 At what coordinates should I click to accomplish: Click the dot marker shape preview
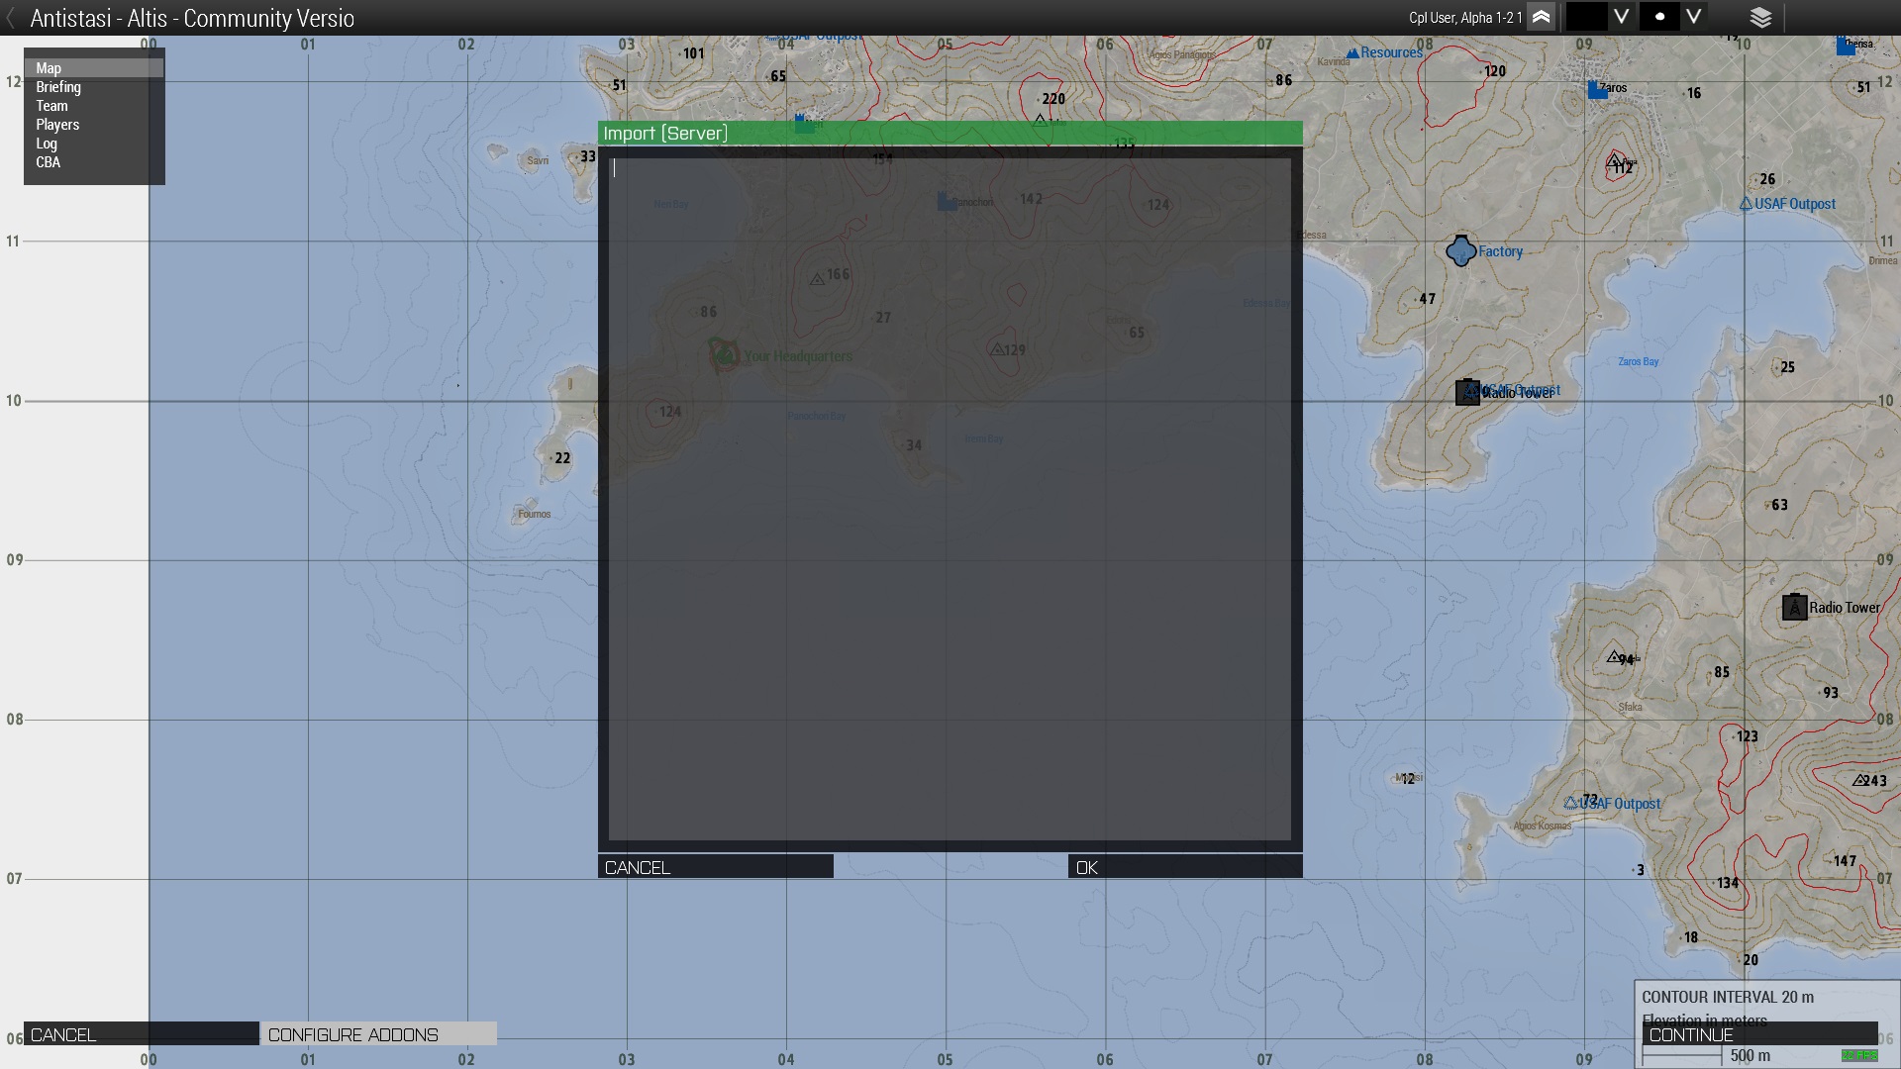pos(1659,17)
